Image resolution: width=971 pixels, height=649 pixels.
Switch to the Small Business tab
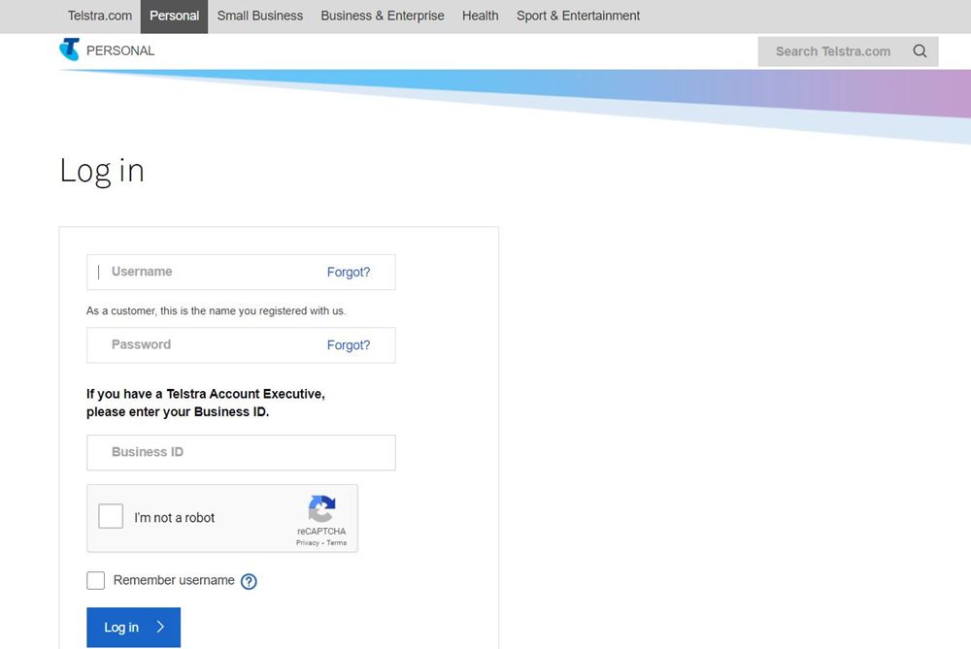click(259, 16)
